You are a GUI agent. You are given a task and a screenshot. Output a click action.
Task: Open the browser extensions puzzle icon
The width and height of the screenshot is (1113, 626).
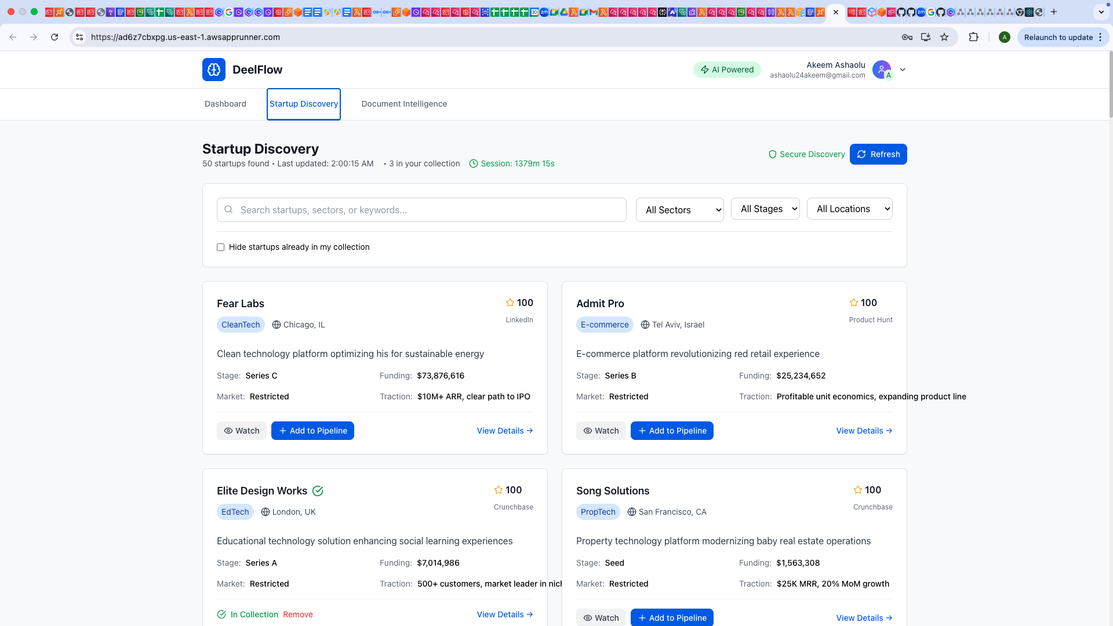[973, 37]
